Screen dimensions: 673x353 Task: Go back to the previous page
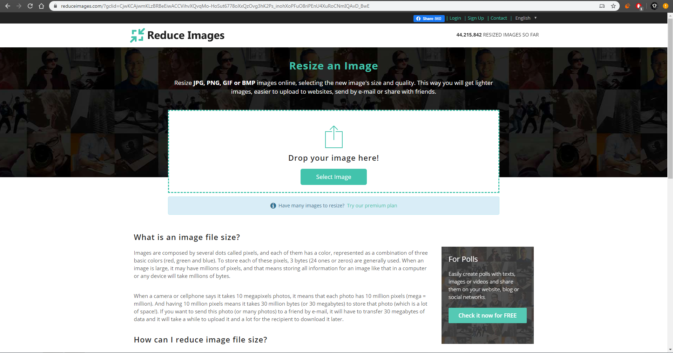pyautogui.click(x=8, y=6)
